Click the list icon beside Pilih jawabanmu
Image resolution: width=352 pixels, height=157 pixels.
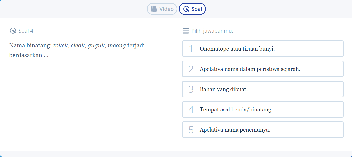186,30
